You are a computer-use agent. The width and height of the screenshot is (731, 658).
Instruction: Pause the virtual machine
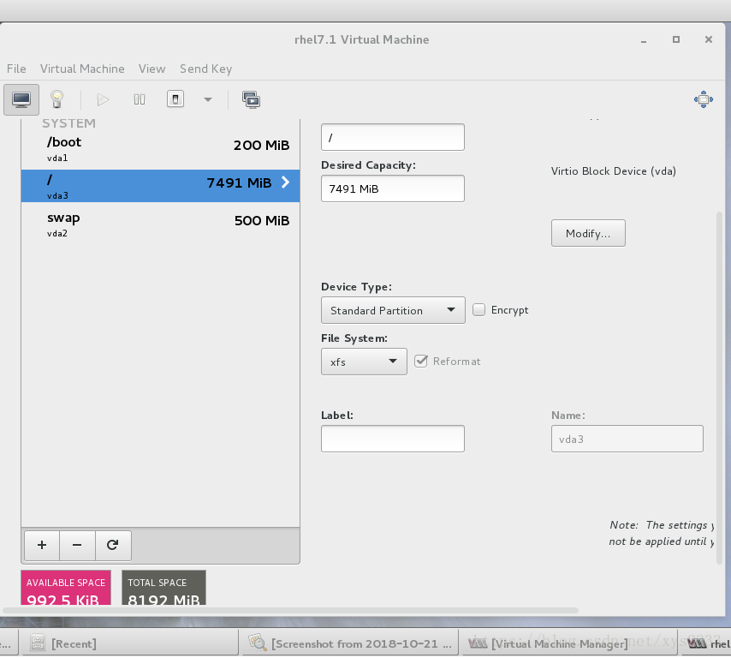click(x=140, y=99)
